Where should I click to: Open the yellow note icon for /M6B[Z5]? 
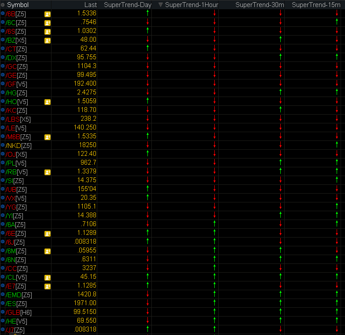[x=48, y=137]
